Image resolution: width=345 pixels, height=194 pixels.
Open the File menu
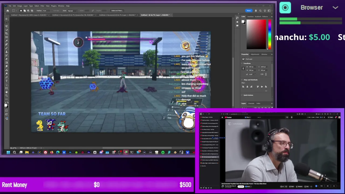10,6
